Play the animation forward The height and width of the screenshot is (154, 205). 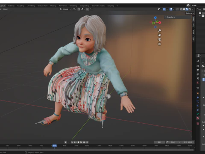tap(81, 142)
